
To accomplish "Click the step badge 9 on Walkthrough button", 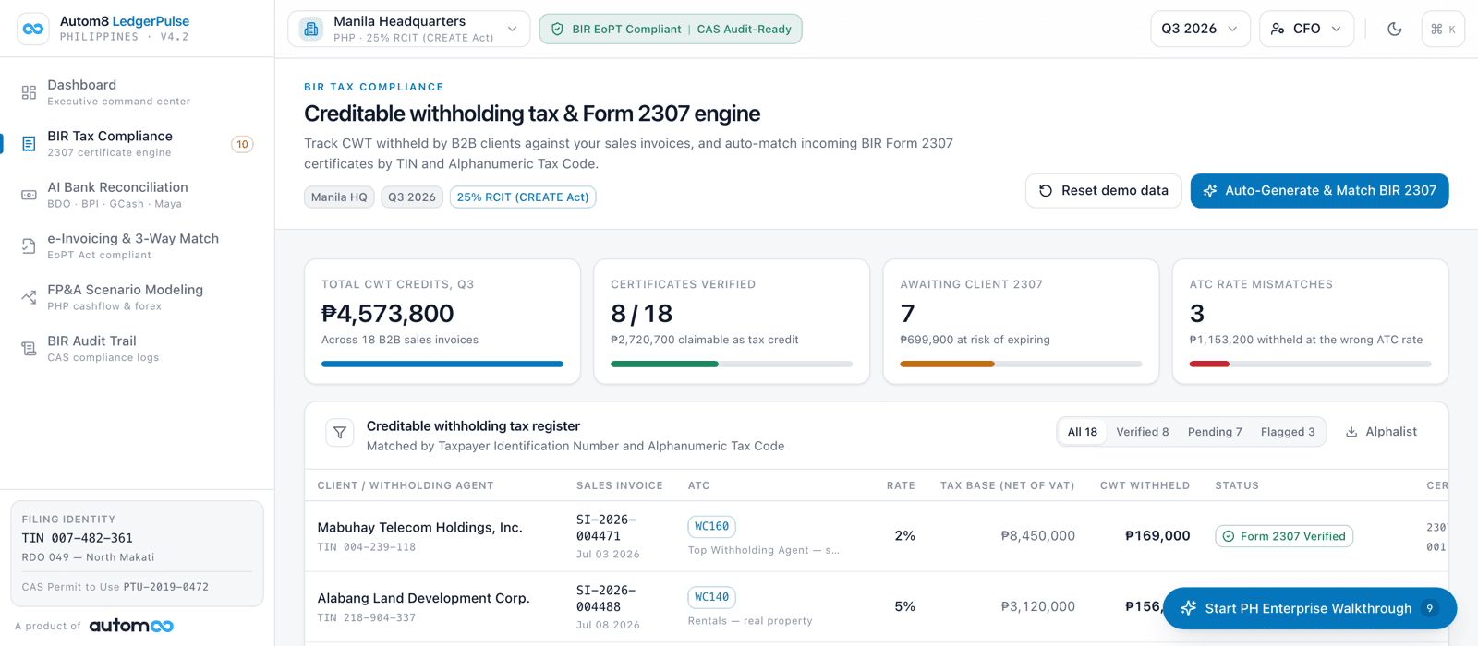I will [x=1430, y=608].
